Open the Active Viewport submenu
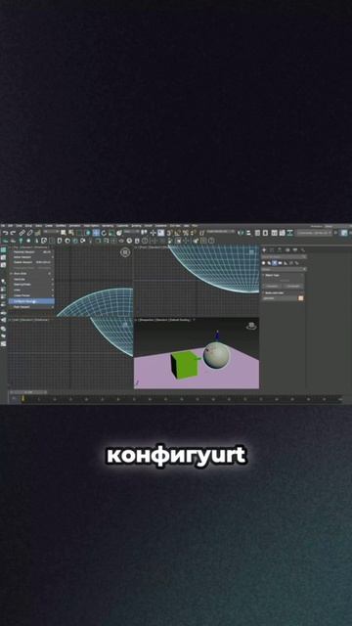Viewport: 352px width, 626px height. click(x=32, y=257)
